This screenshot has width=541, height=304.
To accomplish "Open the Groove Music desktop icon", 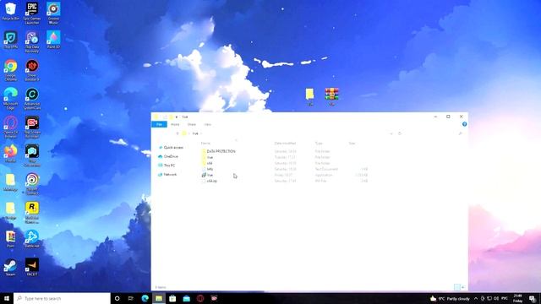I will pos(53,14).
